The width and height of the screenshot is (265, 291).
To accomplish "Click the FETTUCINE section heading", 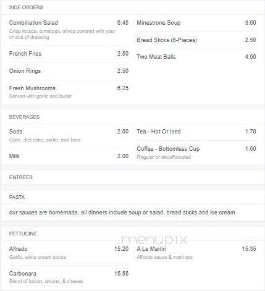I will 23,234.
